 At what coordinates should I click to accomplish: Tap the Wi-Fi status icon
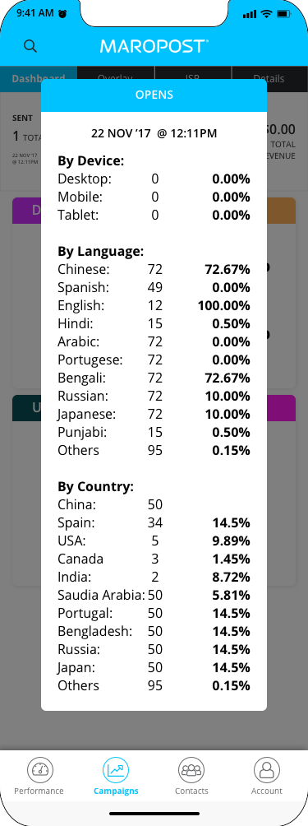point(266,14)
